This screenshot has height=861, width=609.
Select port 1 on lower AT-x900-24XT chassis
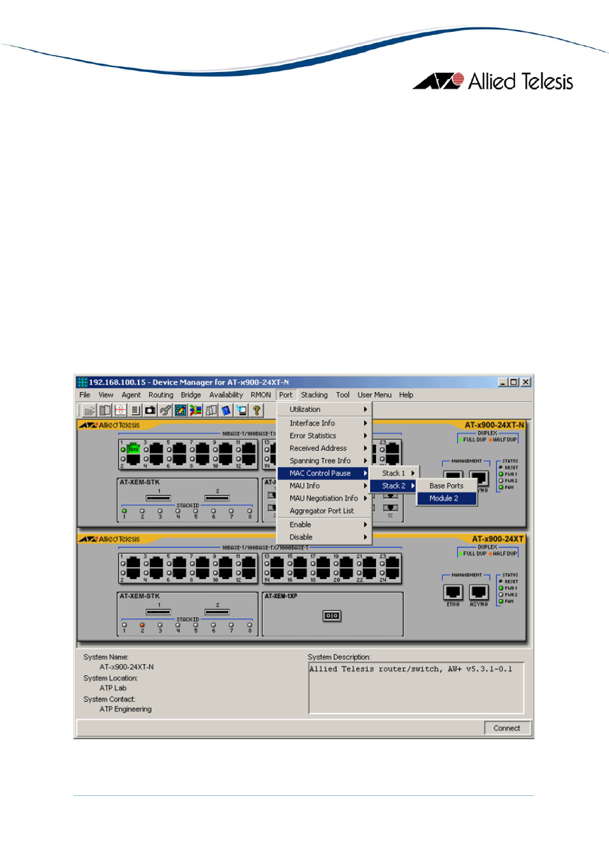(x=133, y=563)
